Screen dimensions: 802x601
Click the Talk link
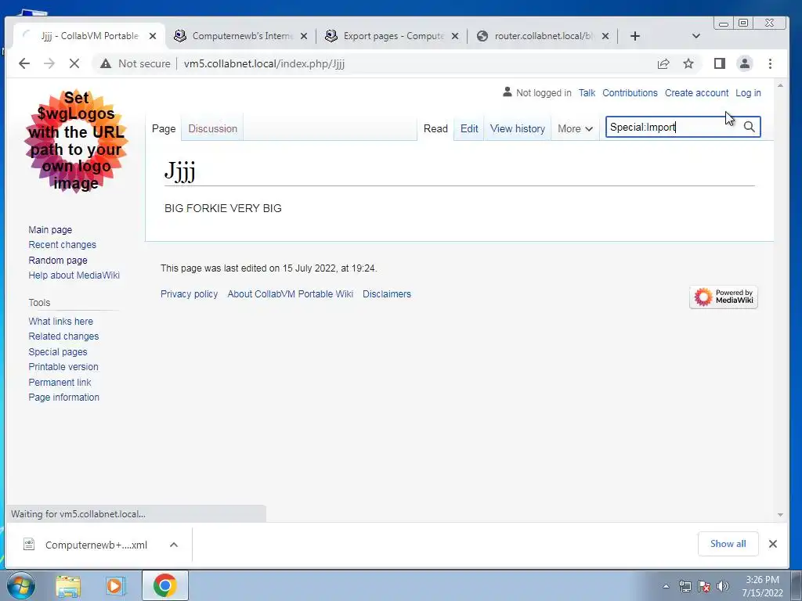click(587, 93)
